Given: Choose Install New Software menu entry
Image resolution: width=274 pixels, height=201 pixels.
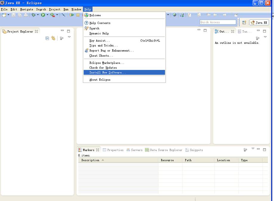Looking at the screenshot, I should tap(124, 72).
